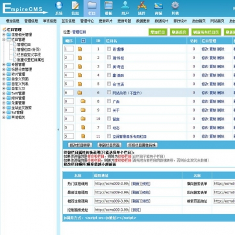Screen dimensions: 235x235
Task: Open the 模板 (Template) window icon
Action: pos(108,6)
